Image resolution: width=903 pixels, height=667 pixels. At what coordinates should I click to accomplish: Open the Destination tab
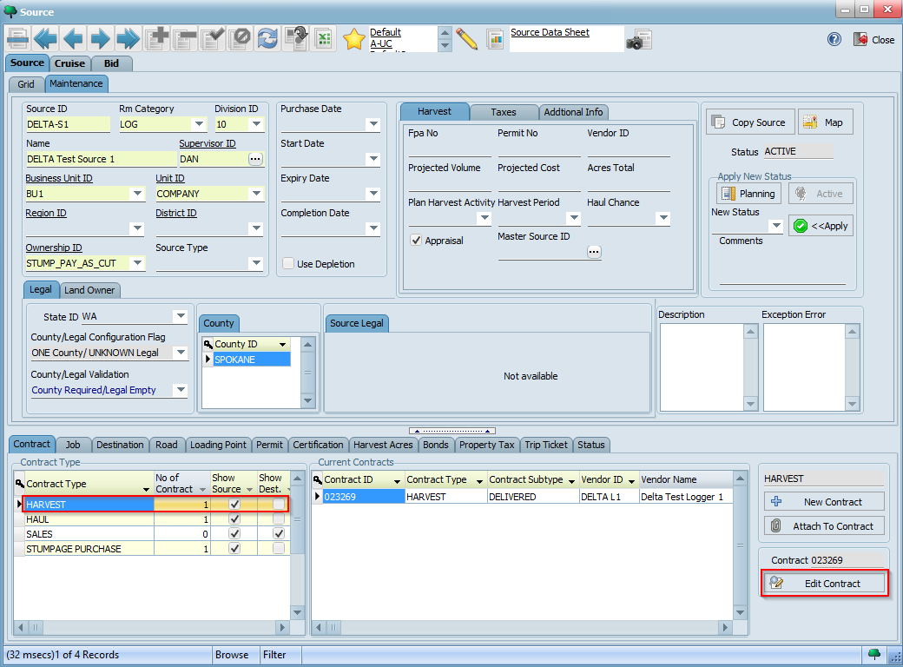click(120, 445)
